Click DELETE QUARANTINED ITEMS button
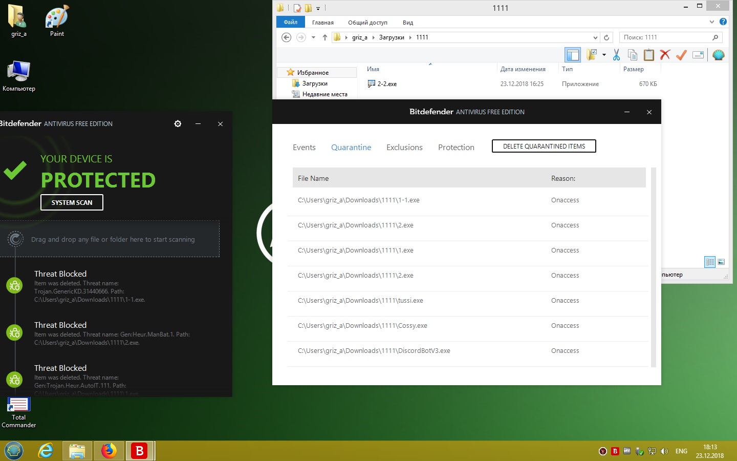The width and height of the screenshot is (737, 461). (x=544, y=146)
